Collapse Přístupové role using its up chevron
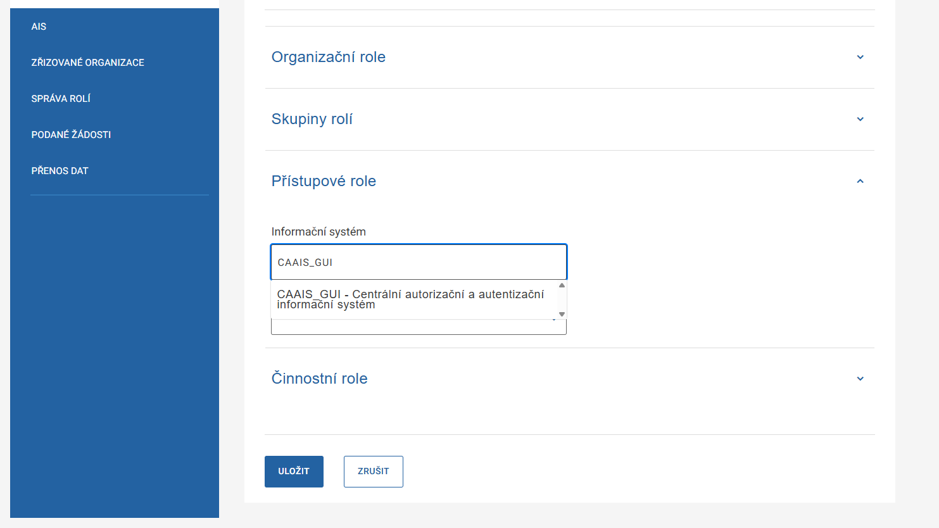939x528 pixels. tap(860, 181)
